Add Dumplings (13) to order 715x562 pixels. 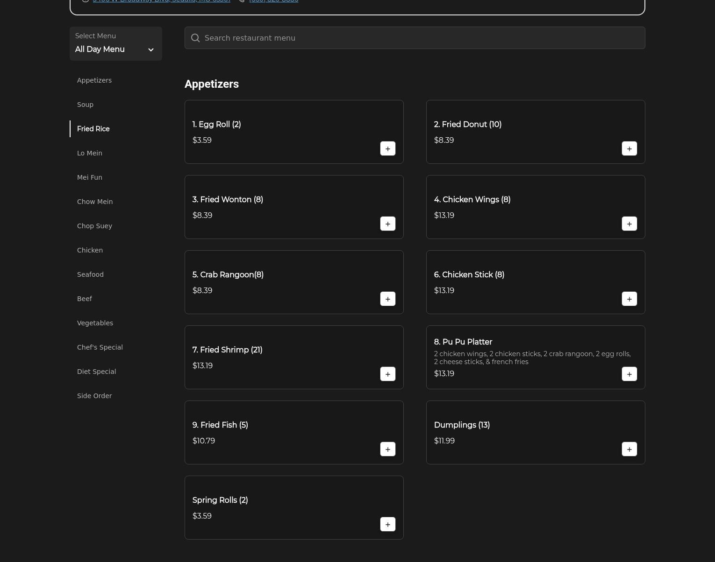629,449
